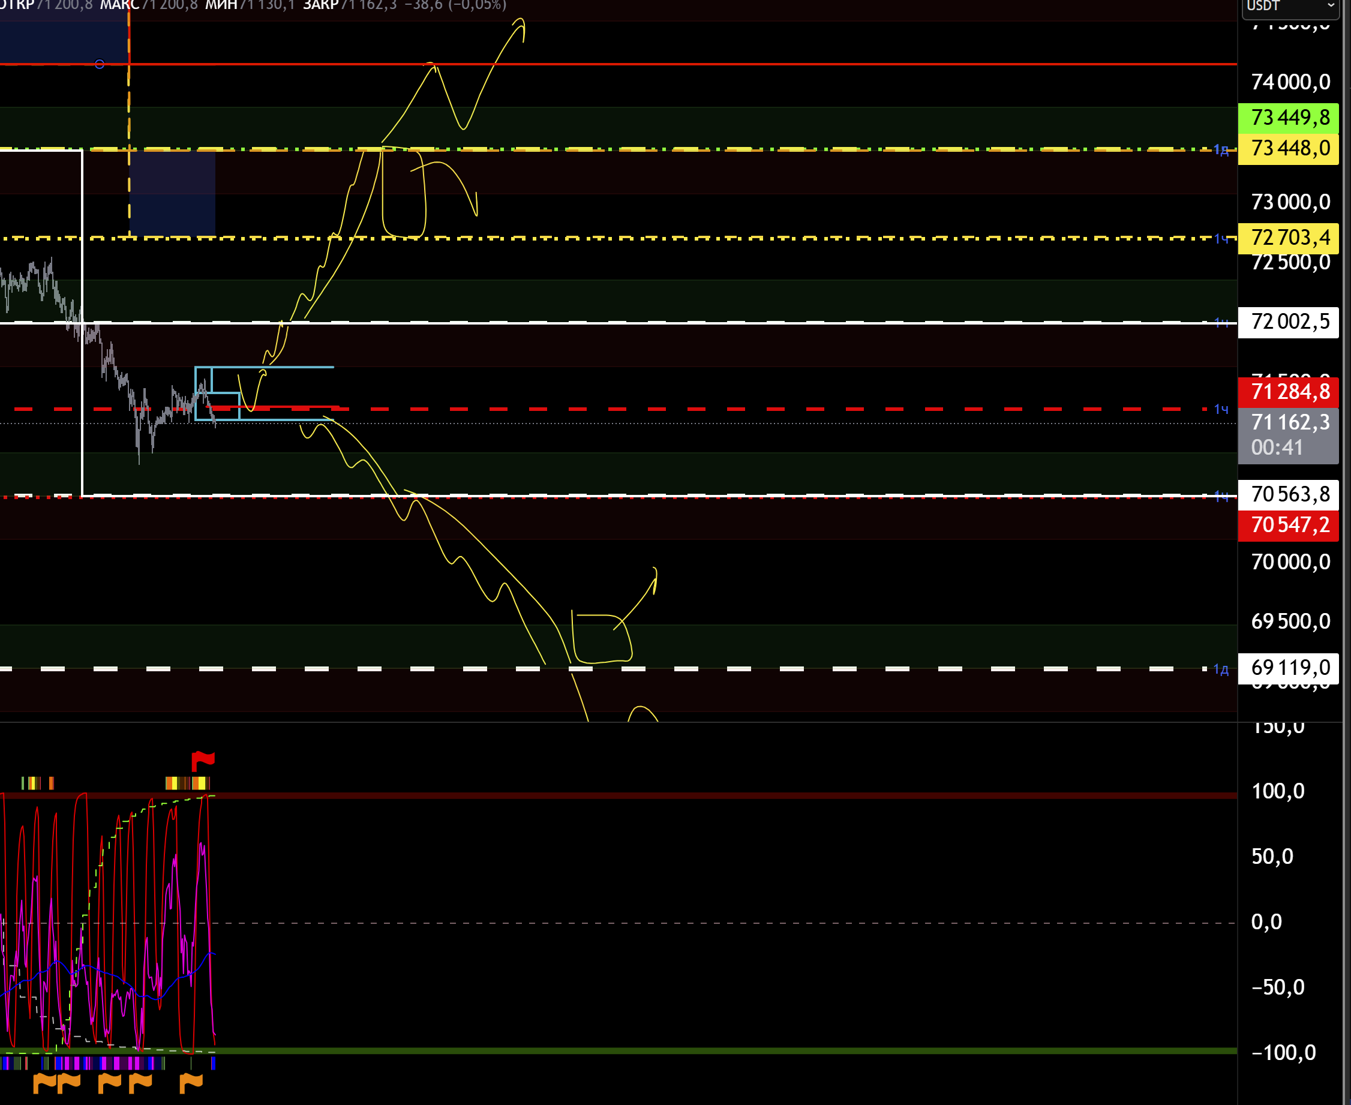Click the current price 71 162,3 countdown label

pyautogui.click(x=1289, y=435)
